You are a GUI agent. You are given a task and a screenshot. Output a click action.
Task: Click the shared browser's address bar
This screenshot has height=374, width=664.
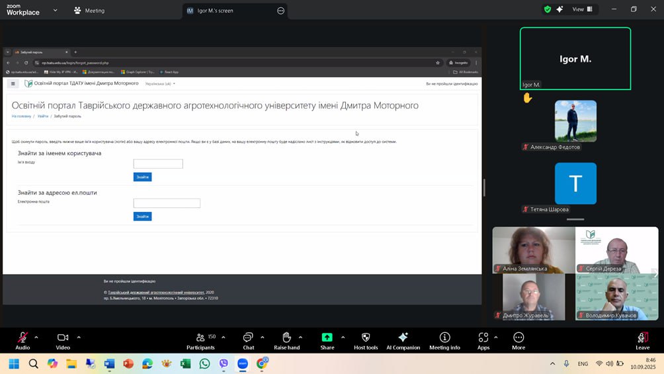pos(237,63)
